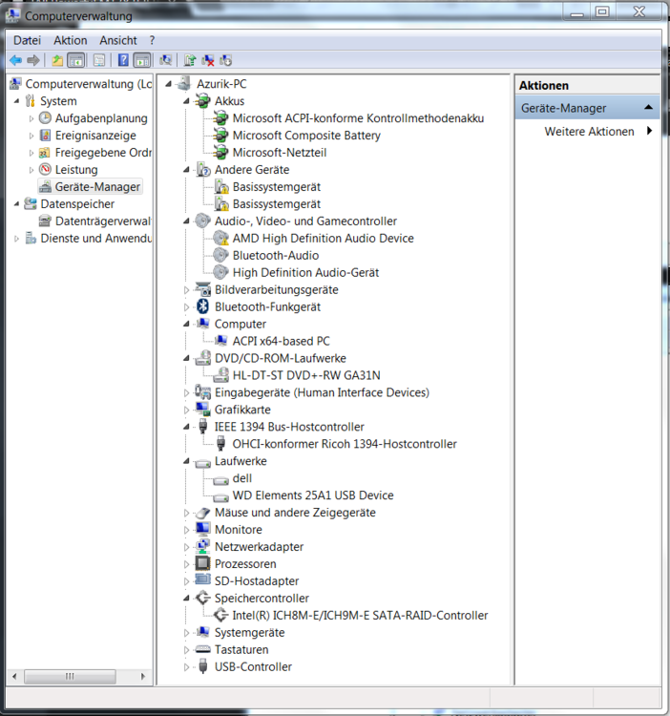
Task: Toggle the console tree pane toolbar button
Action: click(75, 60)
